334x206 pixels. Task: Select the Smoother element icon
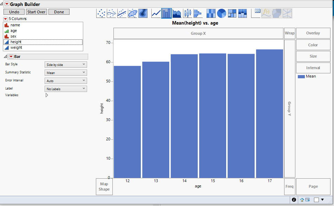click(x=111, y=13)
